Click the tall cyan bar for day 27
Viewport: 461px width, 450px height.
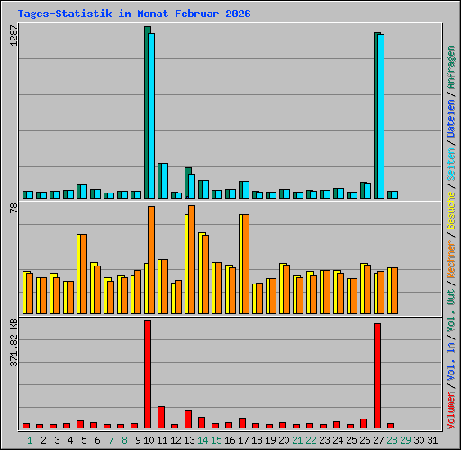pyautogui.click(x=381, y=117)
